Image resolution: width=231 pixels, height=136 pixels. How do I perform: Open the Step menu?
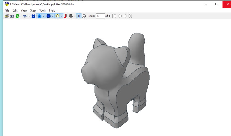pos(33,10)
